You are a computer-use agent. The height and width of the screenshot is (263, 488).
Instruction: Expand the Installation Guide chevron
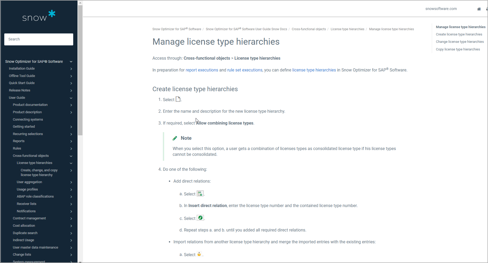pos(71,69)
